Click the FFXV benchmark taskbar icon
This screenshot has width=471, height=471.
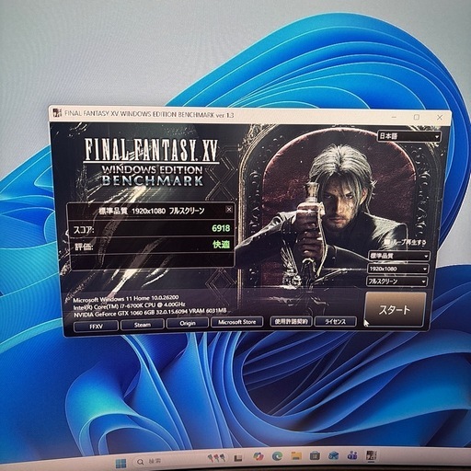pyautogui.click(x=372, y=455)
